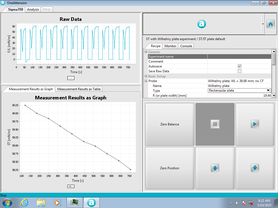Click the recipe list scroll up arrow
The image size is (278, 208).
pyautogui.click(x=274, y=51)
